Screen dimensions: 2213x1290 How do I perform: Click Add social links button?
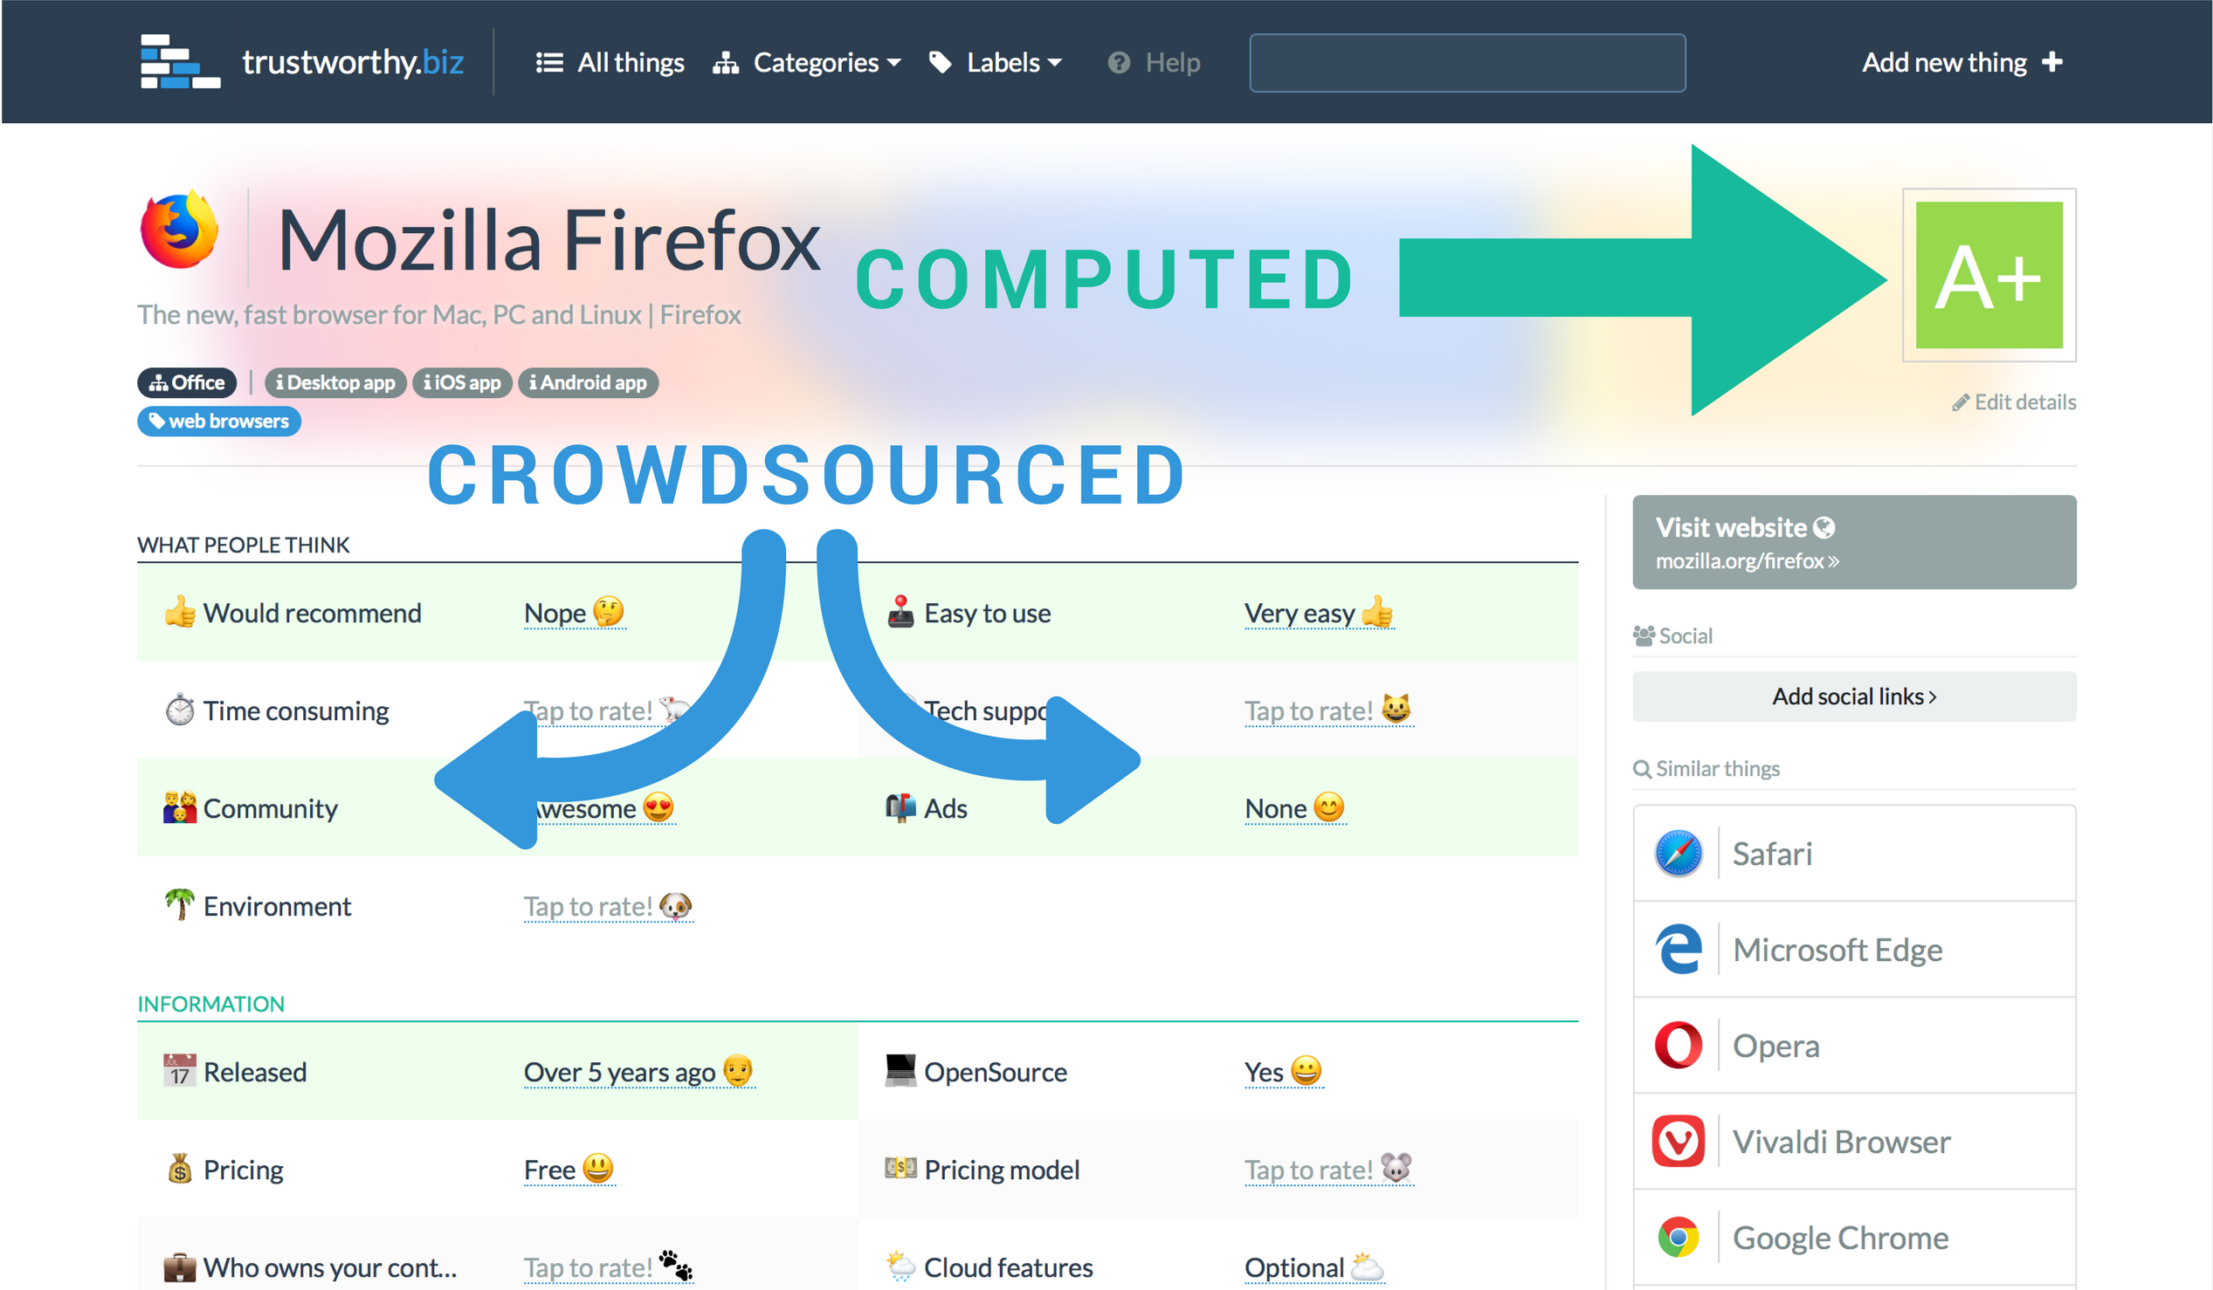tap(1853, 696)
